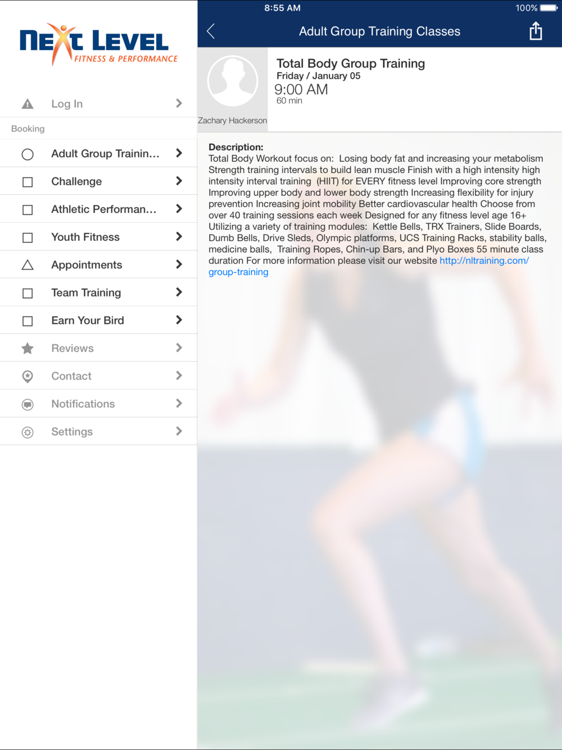Screen dimensions: 562x750
Task: Open the Reviews menu item
Action: [98, 348]
